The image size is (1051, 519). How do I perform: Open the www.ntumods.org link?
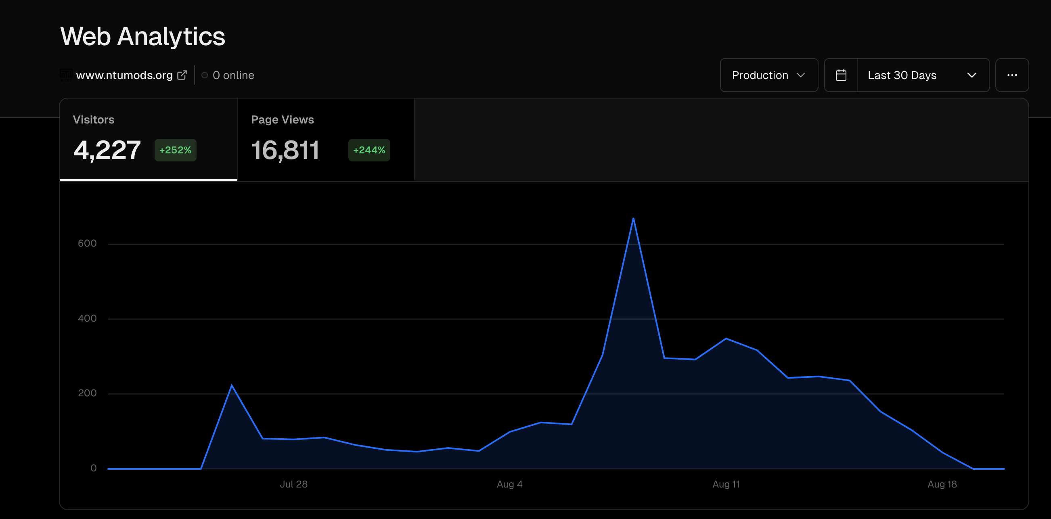point(124,75)
